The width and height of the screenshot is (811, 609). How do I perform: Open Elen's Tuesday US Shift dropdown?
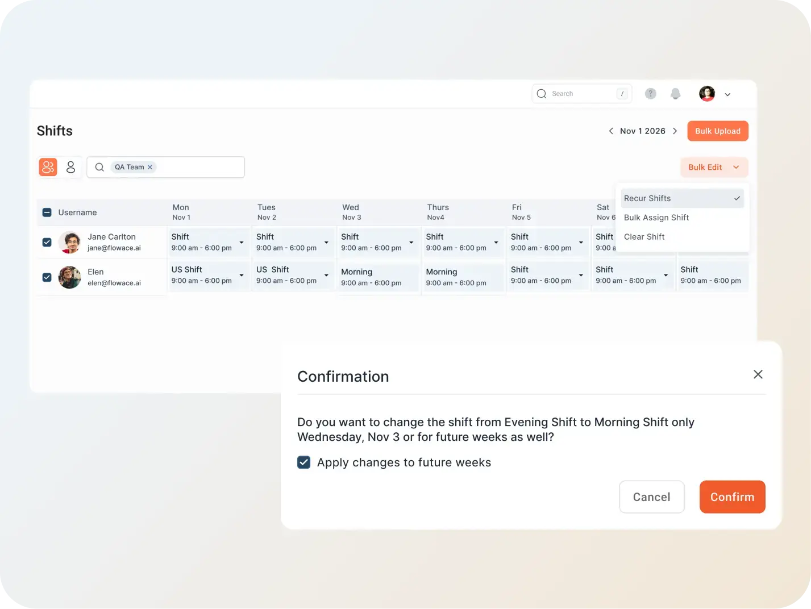coord(326,276)
